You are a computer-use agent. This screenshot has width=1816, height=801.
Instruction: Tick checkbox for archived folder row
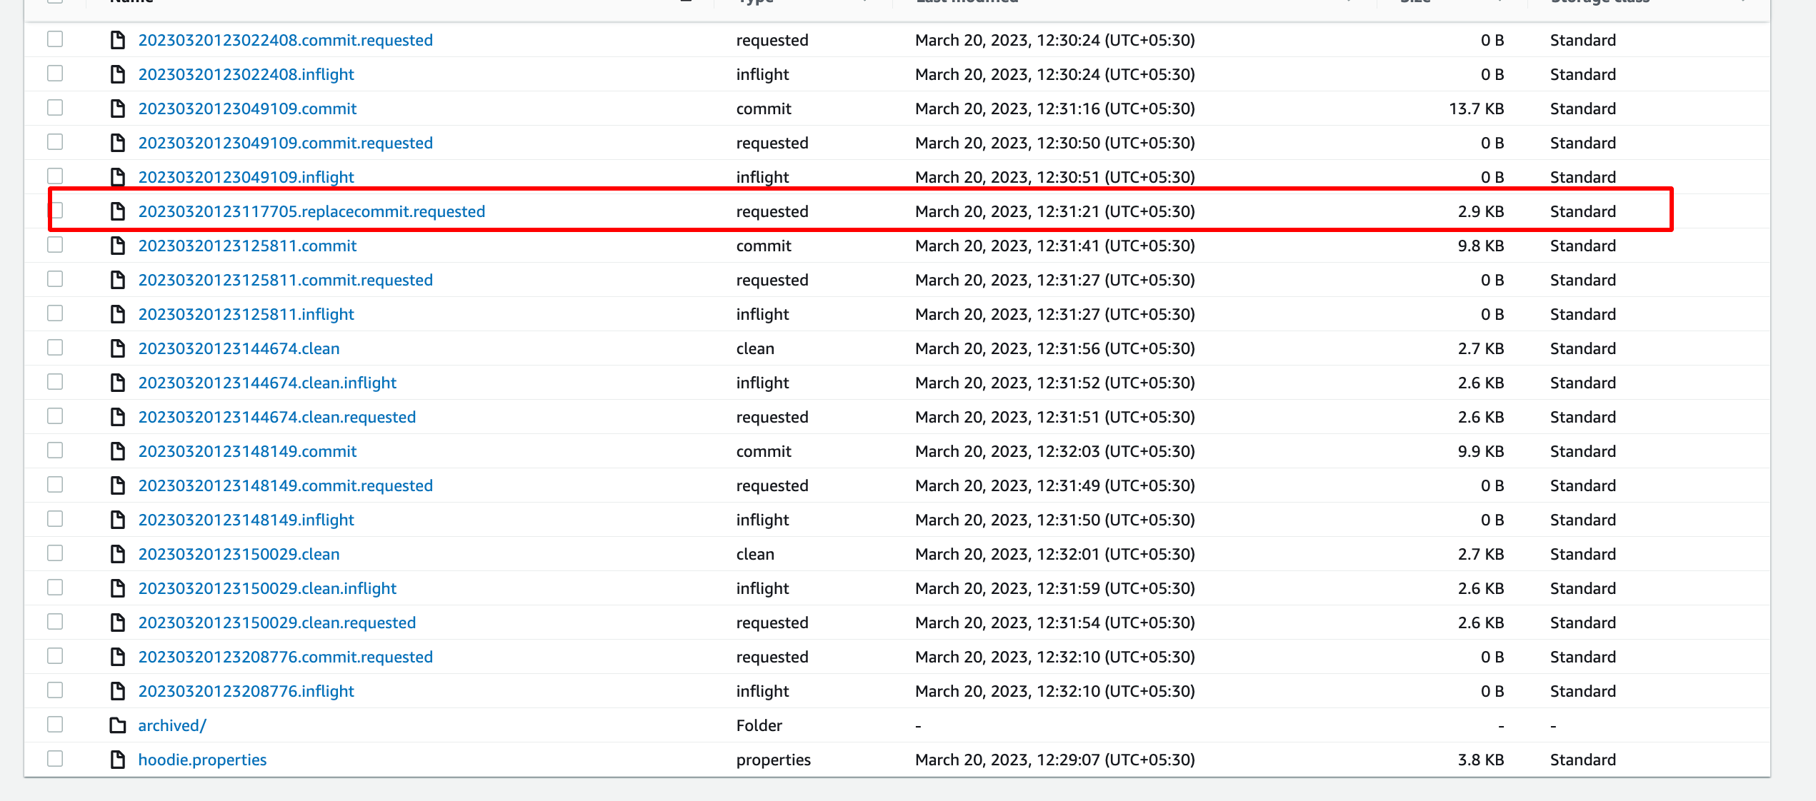coord(55,725)
